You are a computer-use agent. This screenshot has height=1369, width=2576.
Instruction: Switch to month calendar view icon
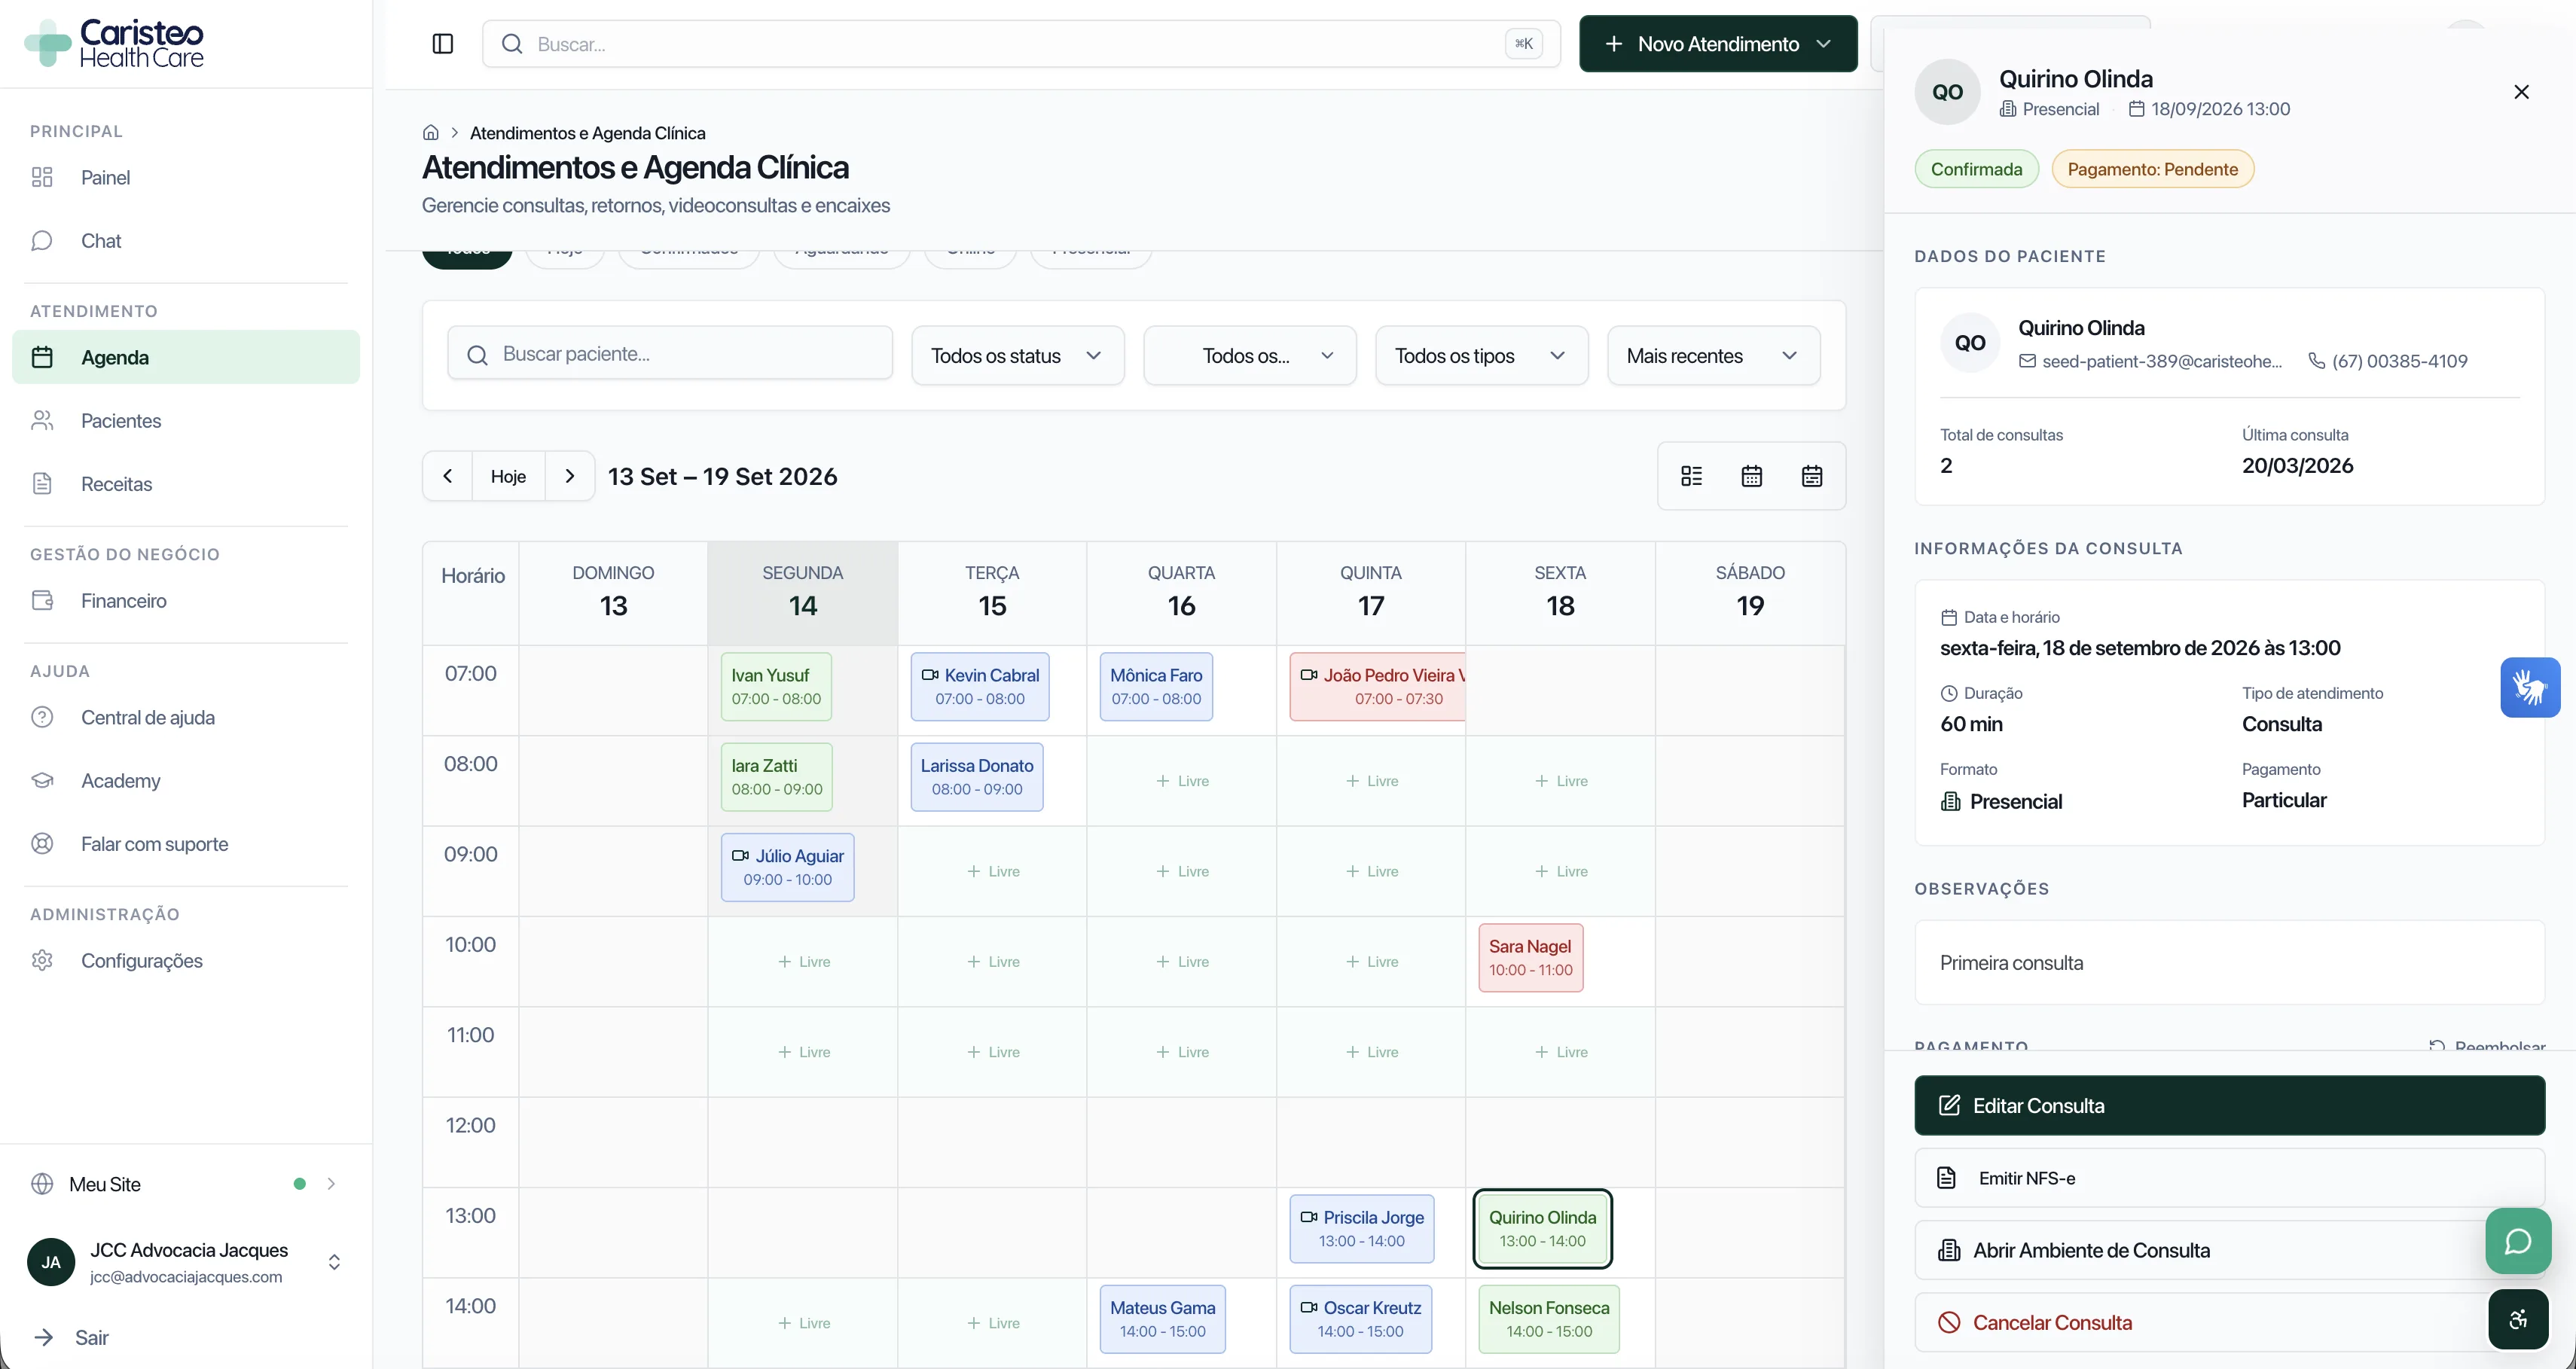tap(1752, 476)
